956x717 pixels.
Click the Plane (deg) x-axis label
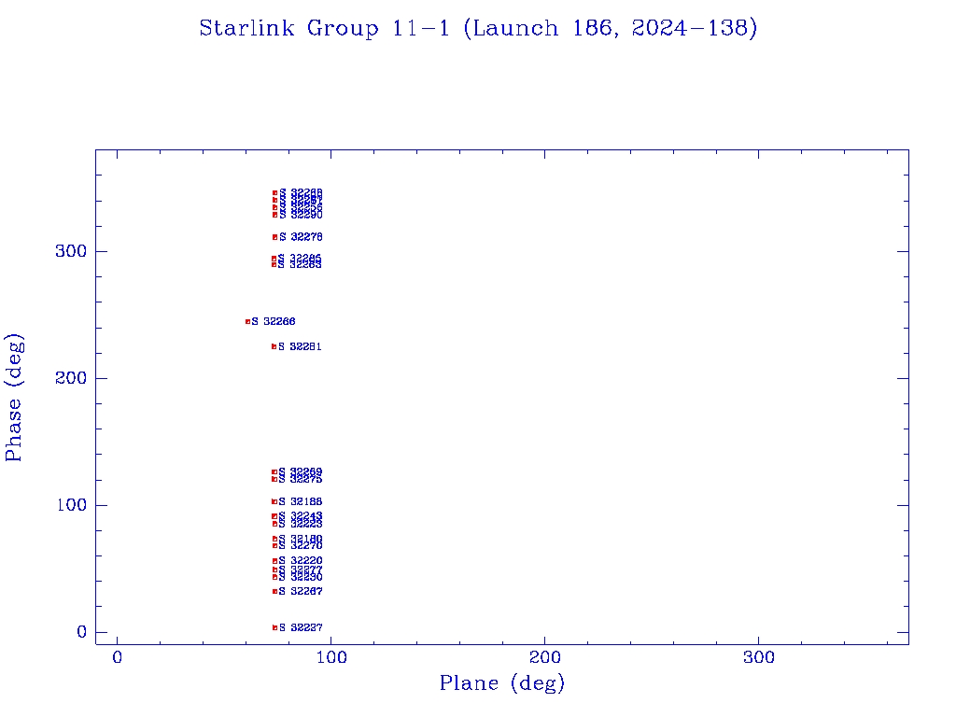click(502, 682)
